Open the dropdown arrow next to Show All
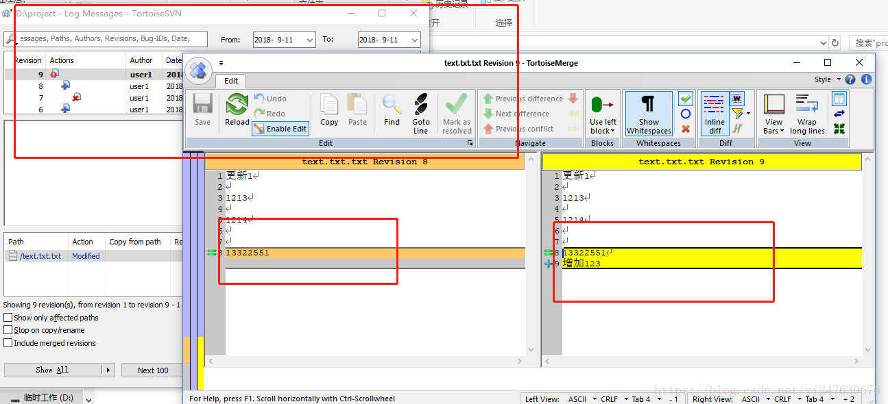The height and width of the screenshot is (404, 888). 108,370
